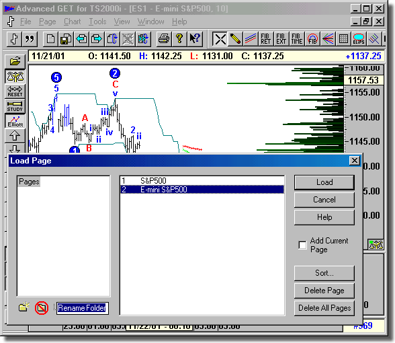
Task: Select the Pages folder entry
Action: [29, 182]
